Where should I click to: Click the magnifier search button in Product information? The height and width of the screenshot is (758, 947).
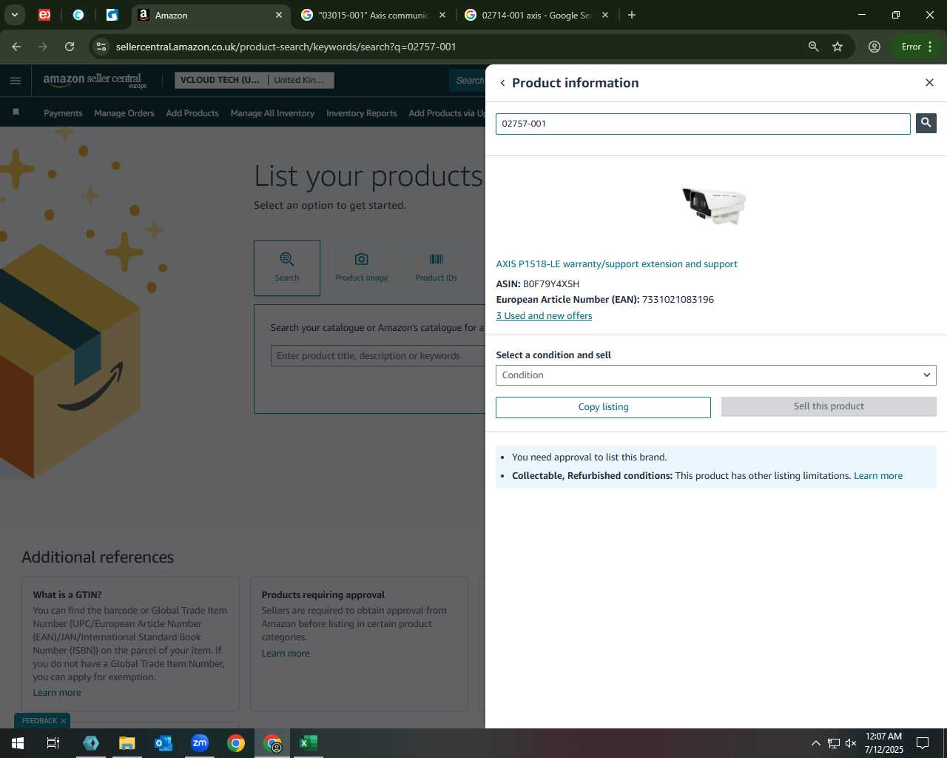tap(926, 123)
